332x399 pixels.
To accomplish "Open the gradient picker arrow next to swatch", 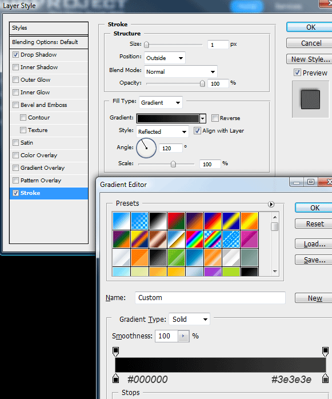I will pos(203,118).
